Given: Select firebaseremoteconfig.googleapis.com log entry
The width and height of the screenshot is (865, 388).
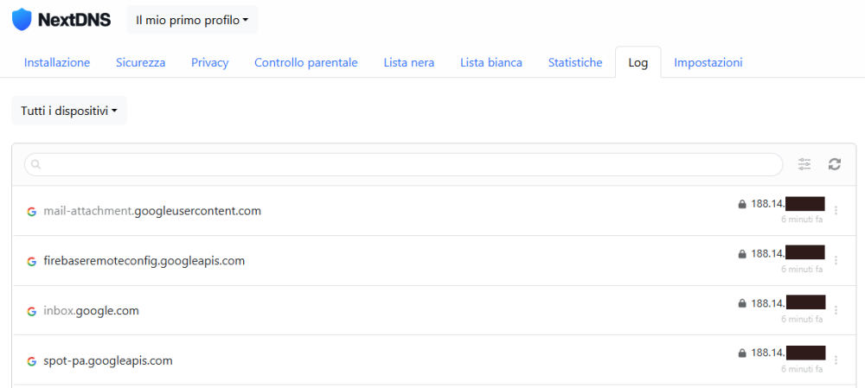Looking at the screenshot, I should [x=433, y=261].
